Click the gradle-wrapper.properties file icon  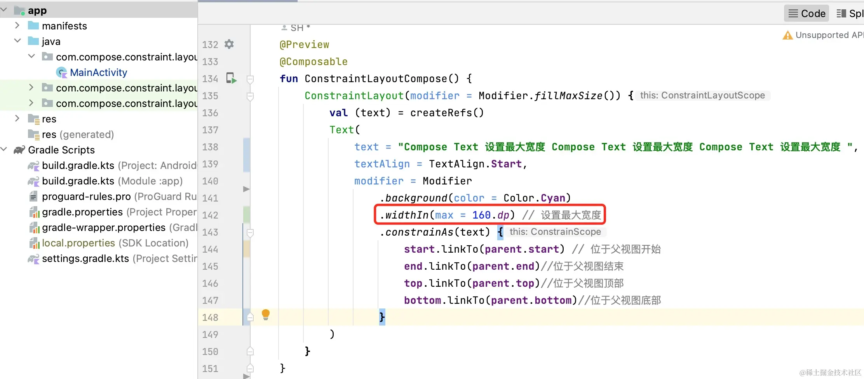[x=34, y=227]
